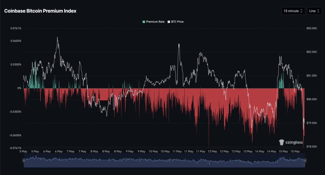Click the -0.0761% bottom axis label
The width and height of the screenshot is (325, 175).
15,148
